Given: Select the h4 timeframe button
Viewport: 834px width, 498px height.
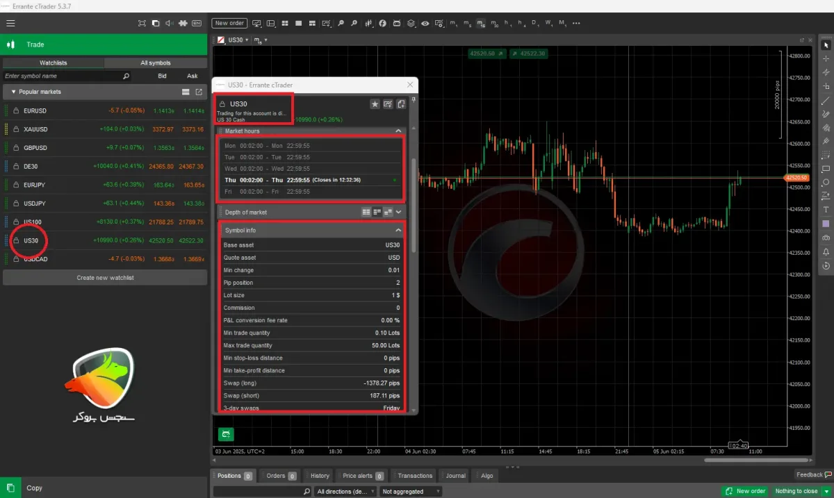Looking at the screenshot, I should coord(521,23).
